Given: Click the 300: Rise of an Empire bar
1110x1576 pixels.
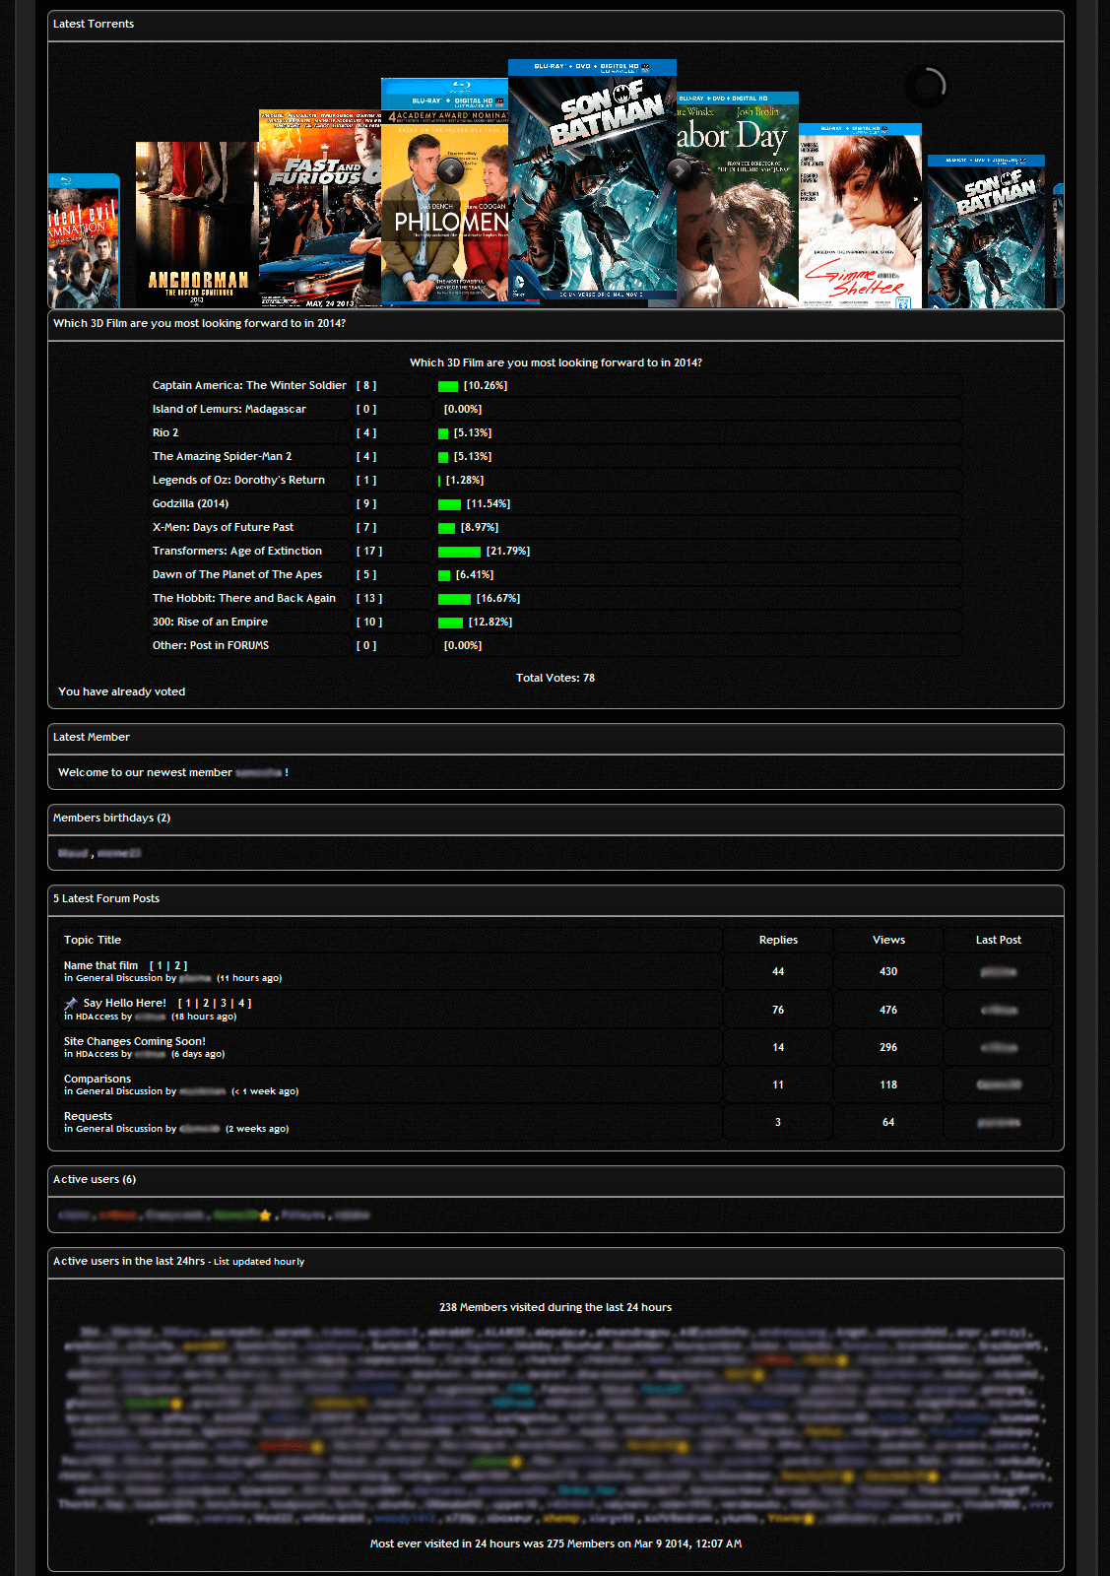Looking at the screenshot, I should [450, 623].
